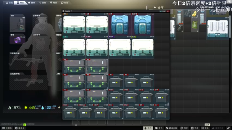Select the medical case tagged 减伤针

120,47
